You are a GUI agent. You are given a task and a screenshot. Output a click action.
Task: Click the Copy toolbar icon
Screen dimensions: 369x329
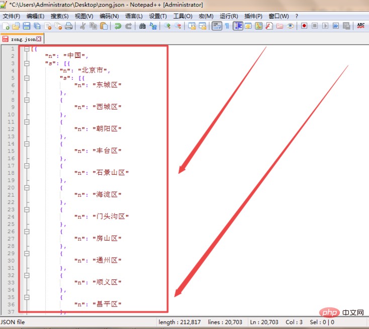pos(93,26)
